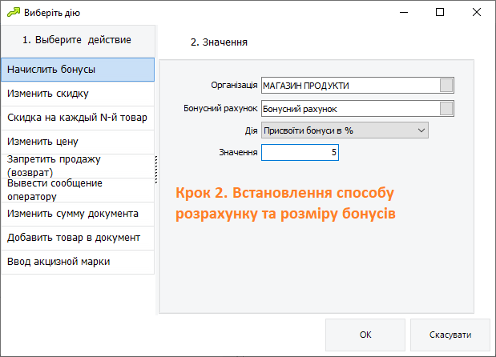Viewport: 496px width, 357px height.
Task: Click the dotted panel splitter handle
Action: (156, 170)
